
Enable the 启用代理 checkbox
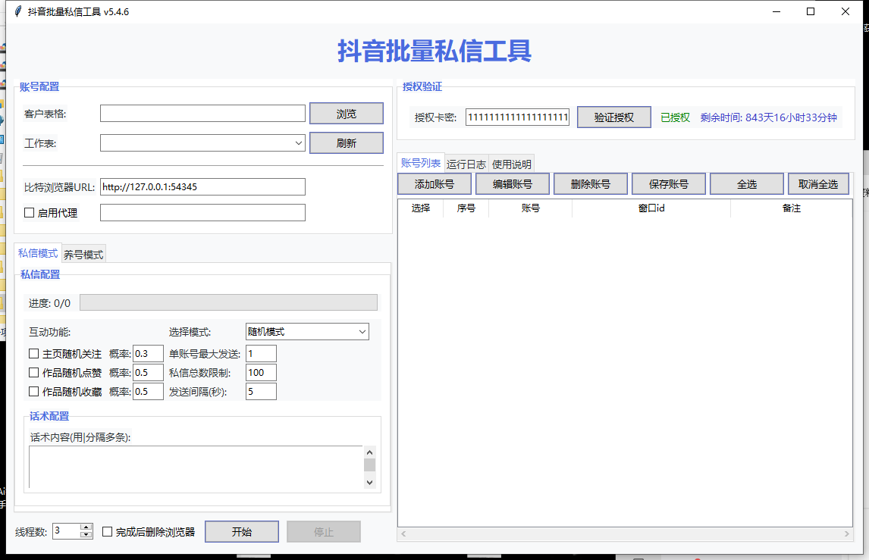tap(30, 213)
